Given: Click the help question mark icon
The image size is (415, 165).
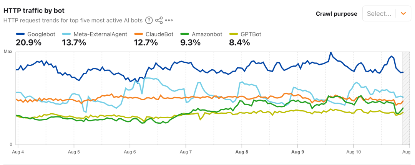Looking at the screenshot, I should click(149, 20).
